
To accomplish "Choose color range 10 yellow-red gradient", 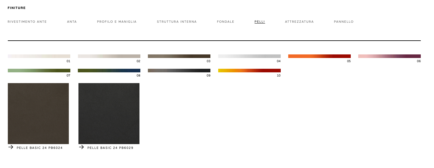I will [x=249, y=71].
